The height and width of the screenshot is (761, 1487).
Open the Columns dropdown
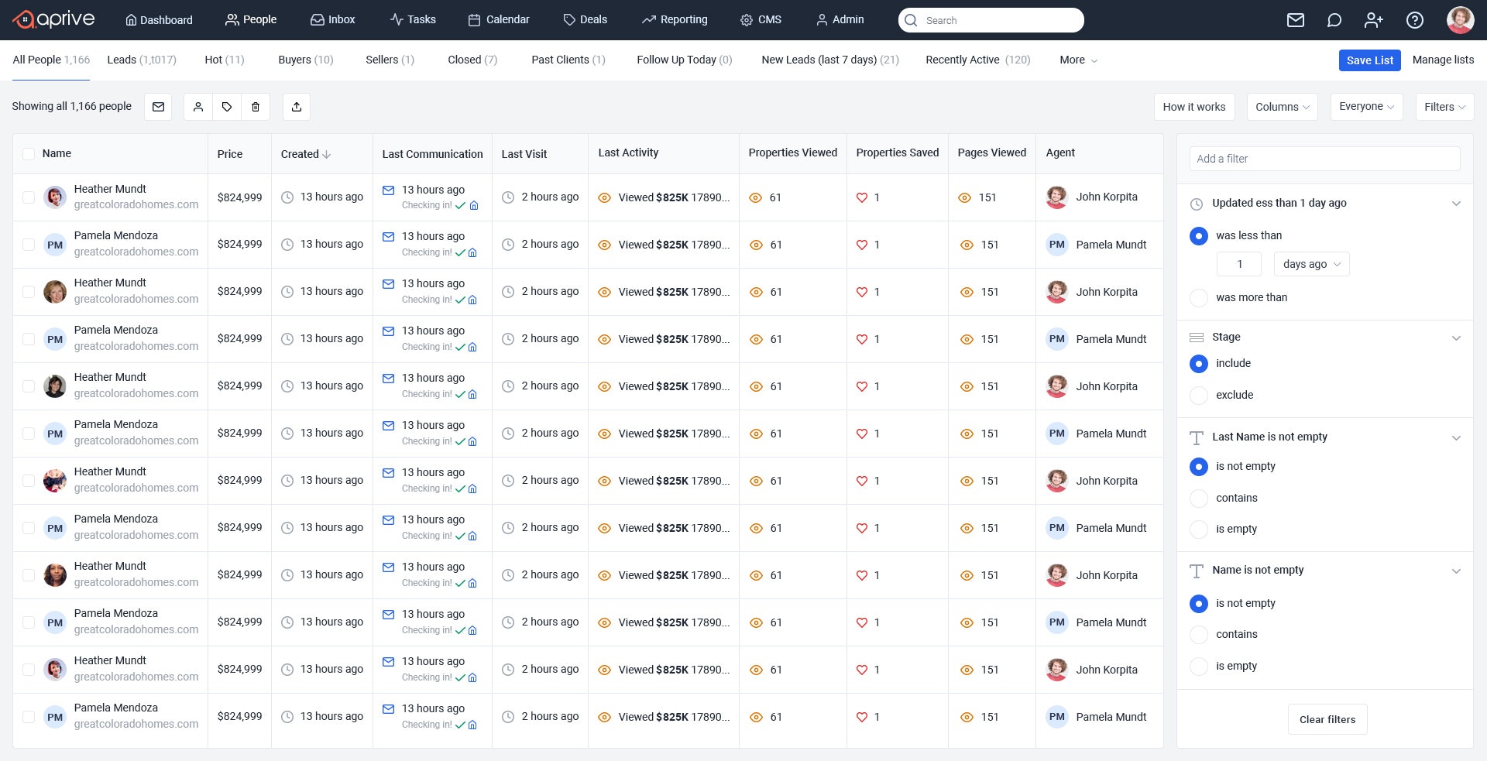[x=1283, y=107]
